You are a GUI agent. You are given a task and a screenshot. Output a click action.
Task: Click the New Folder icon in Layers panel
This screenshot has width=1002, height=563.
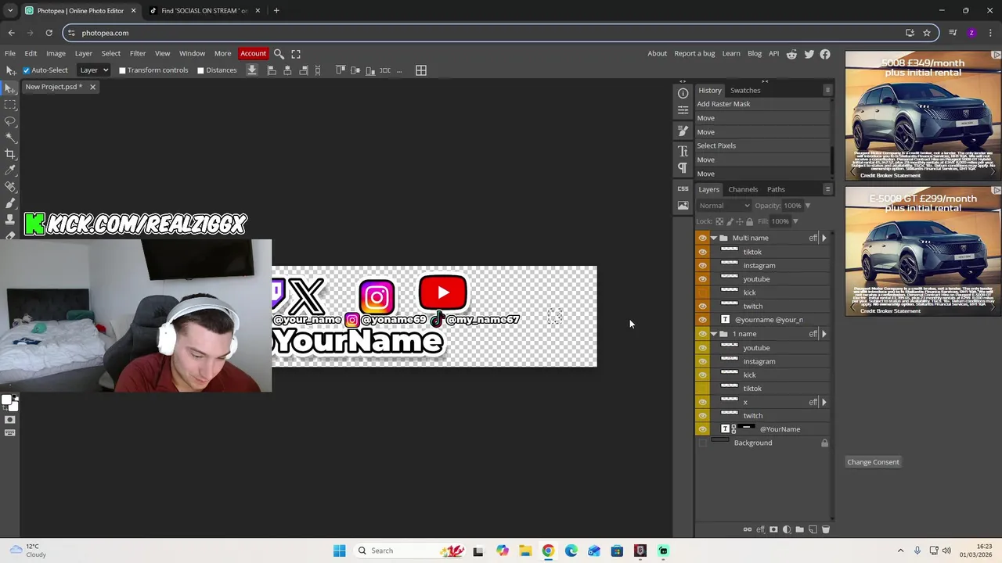[799, 529]
